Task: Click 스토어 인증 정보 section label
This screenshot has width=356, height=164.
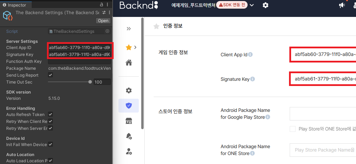Action: (x=175, y=111)
